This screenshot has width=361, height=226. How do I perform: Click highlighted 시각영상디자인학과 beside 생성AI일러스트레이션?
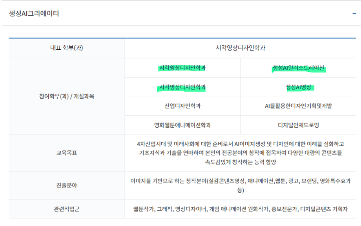pos(182,68)
